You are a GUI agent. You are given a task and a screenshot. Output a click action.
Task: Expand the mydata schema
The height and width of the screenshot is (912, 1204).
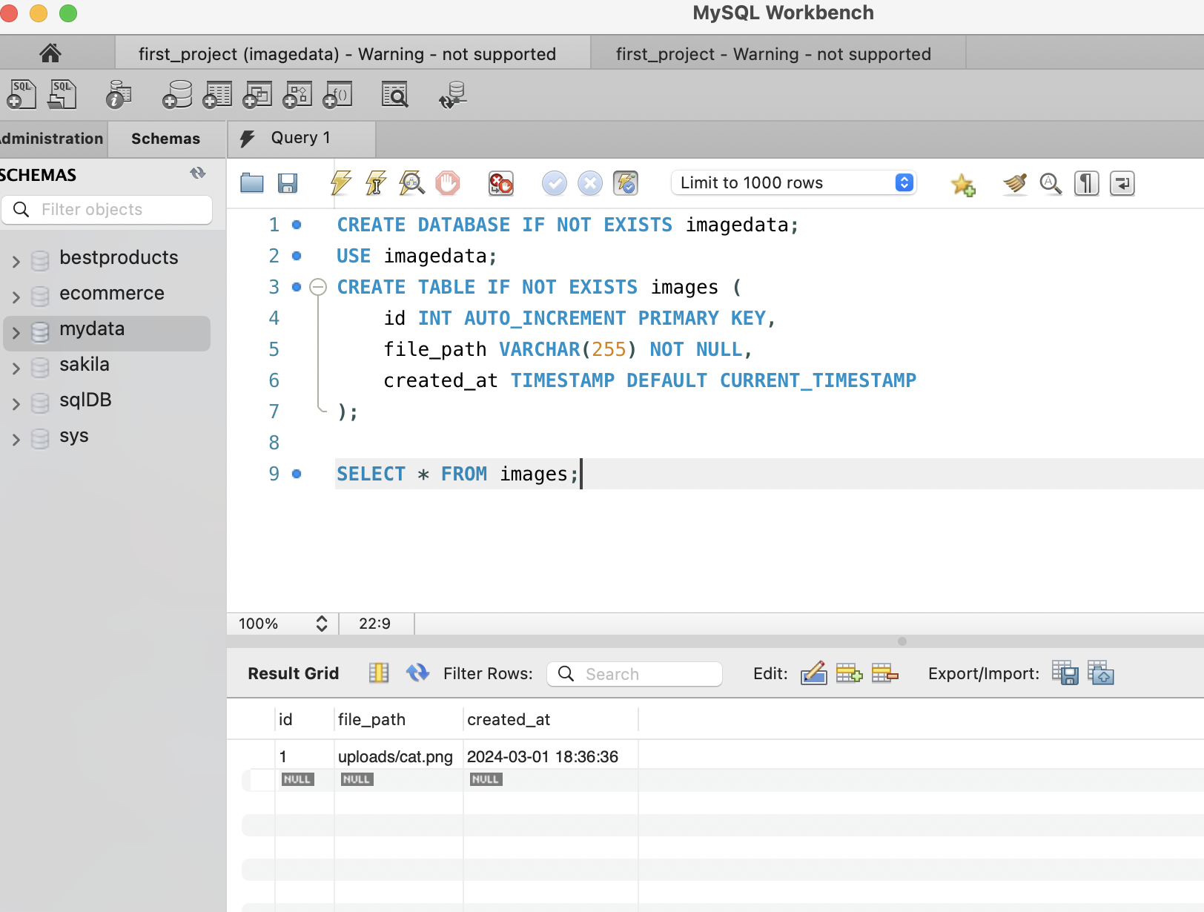coord(16,332)
